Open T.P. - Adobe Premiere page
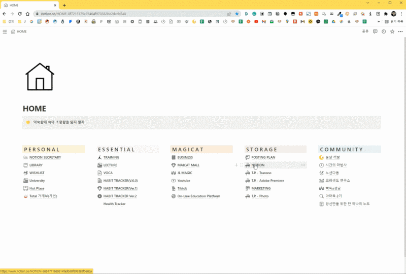 [268, 181]
